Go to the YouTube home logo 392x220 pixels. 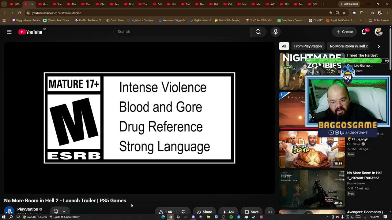(30, 32)
